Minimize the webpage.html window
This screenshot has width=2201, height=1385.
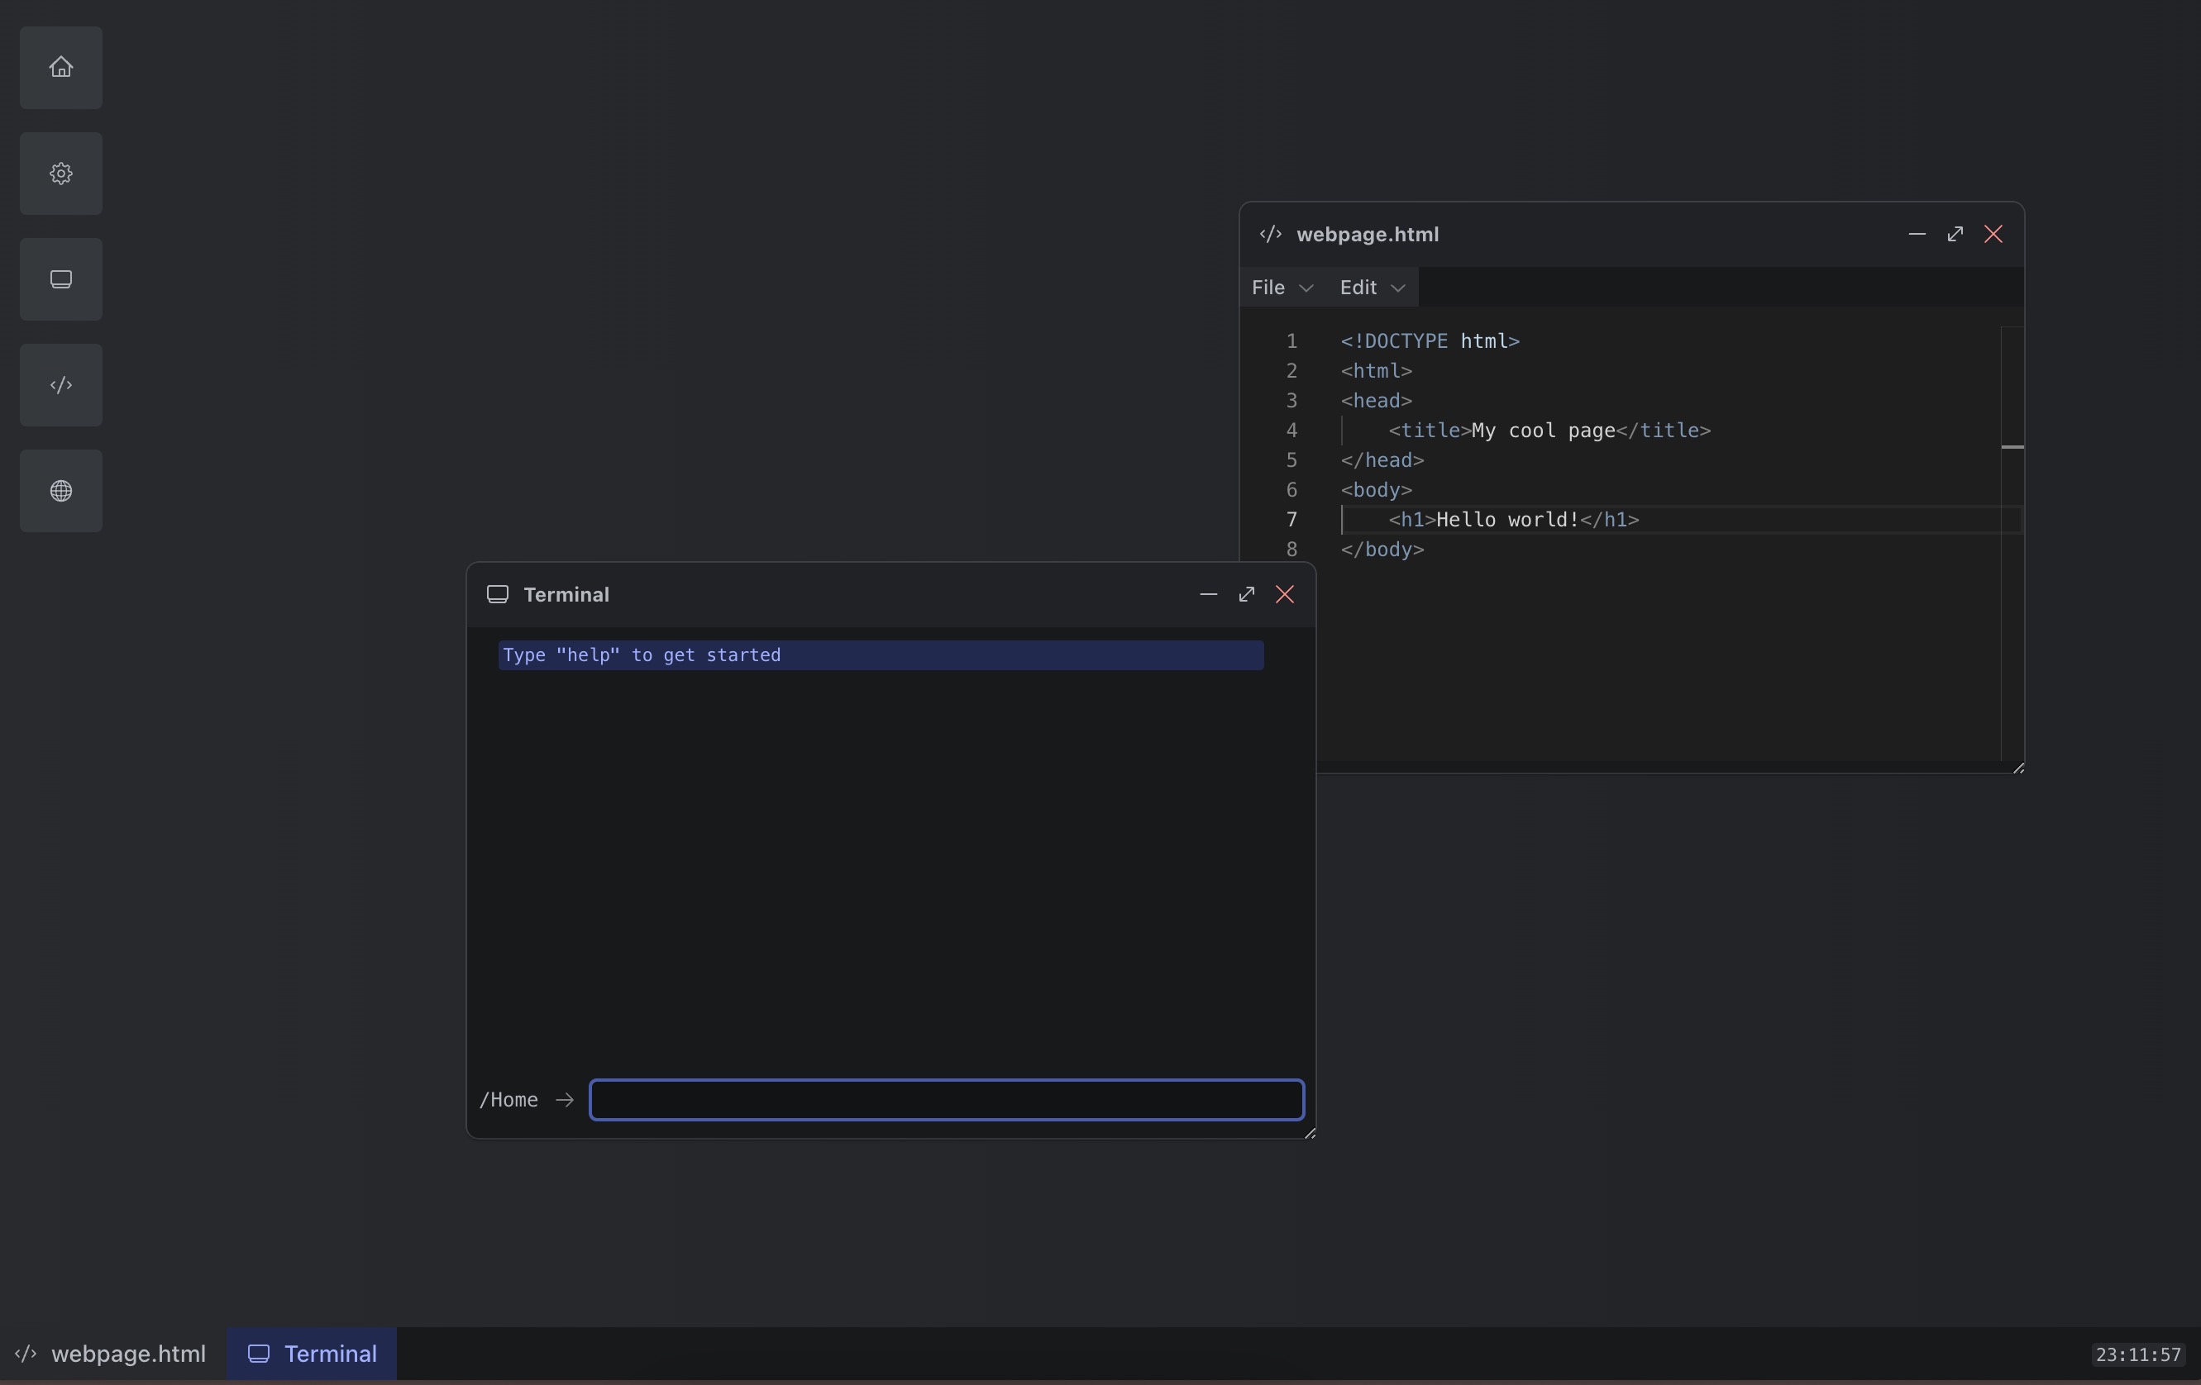1917,235
